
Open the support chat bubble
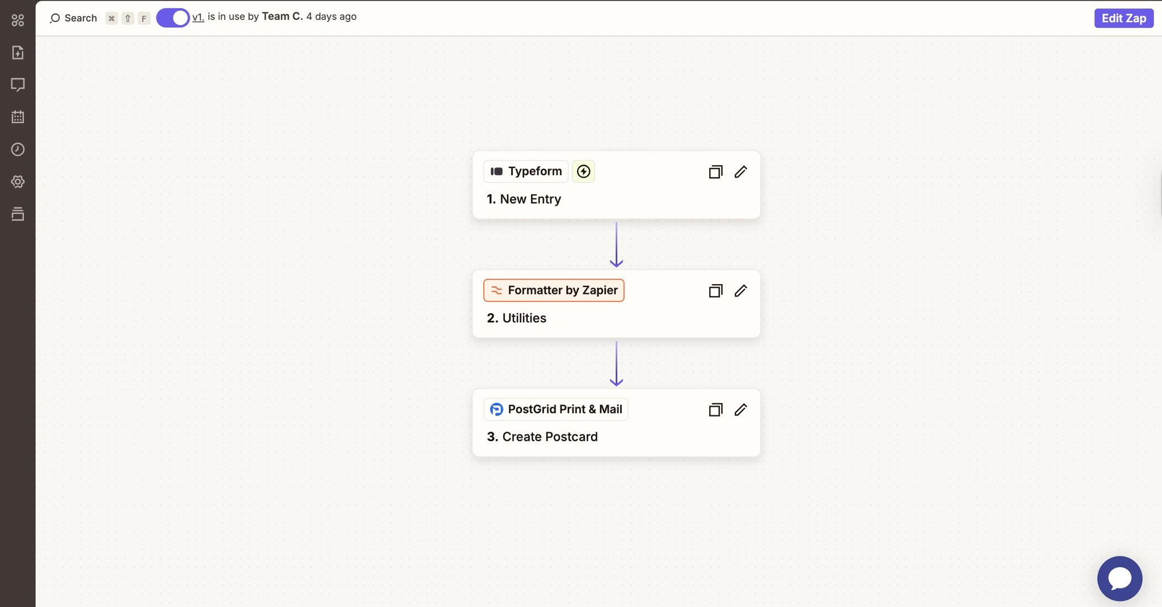coord(1119,578)
